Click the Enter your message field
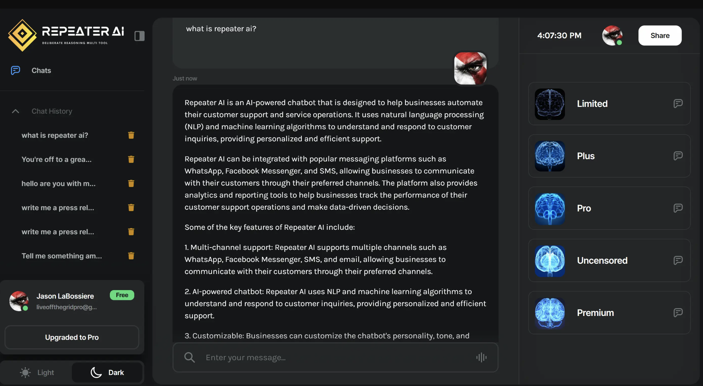This screenshot has width=703, height=386. click(335, 357)
